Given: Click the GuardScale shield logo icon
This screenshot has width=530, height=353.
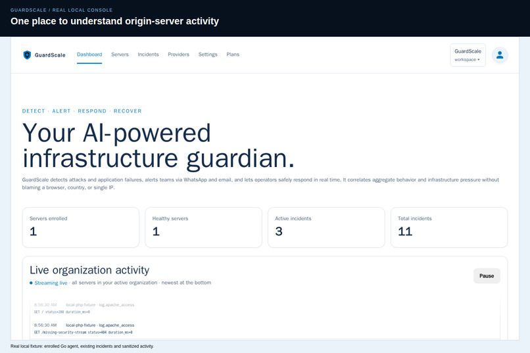Looking at the screenshot, I should tap(27, 55).
